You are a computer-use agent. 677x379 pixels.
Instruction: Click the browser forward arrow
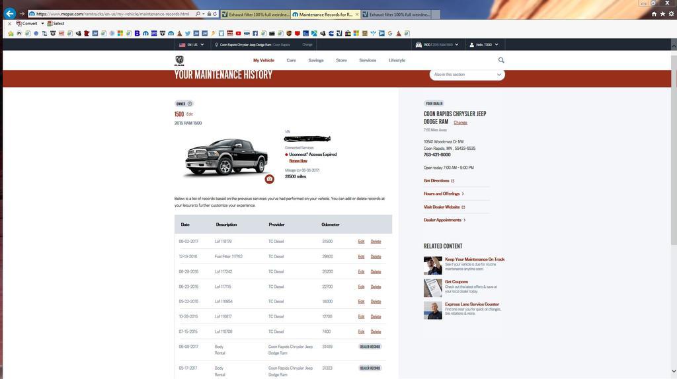pos(22,14)
